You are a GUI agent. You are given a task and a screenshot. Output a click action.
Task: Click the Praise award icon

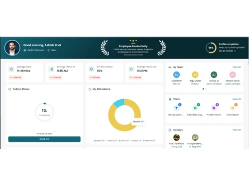pyautogui.click(x=170, y=99)
